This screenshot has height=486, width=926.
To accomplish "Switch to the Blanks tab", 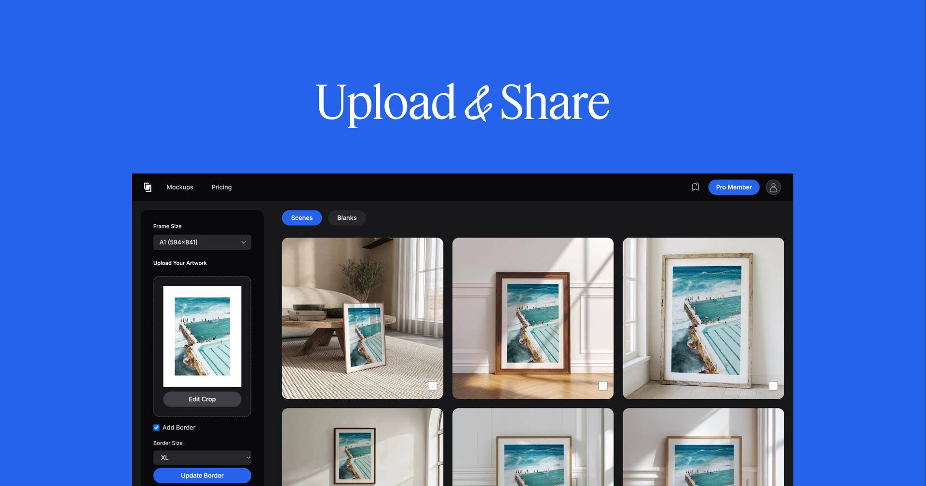I will click(347, 218).
